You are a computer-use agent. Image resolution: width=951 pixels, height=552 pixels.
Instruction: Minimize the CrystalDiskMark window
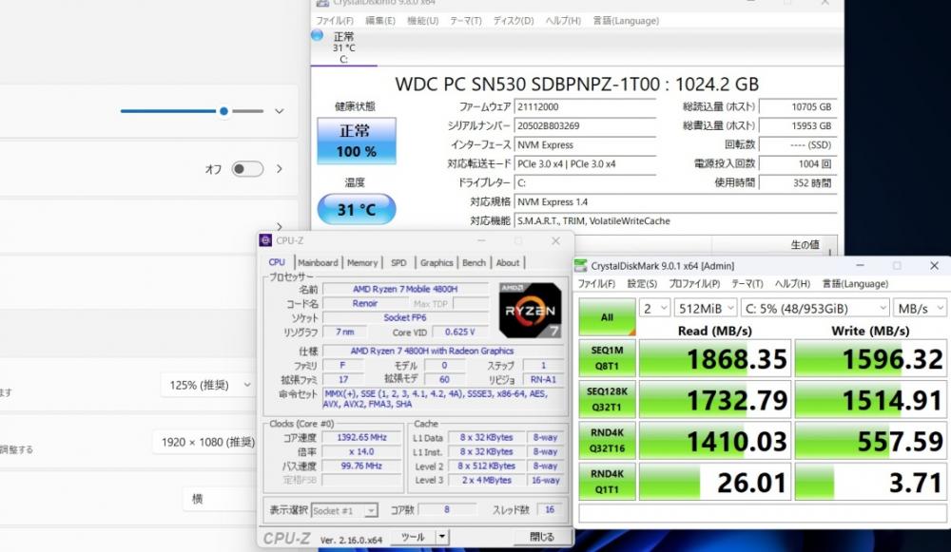point(860,265)
